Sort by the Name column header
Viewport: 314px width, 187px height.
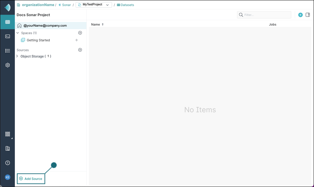[x=96, y=25]
